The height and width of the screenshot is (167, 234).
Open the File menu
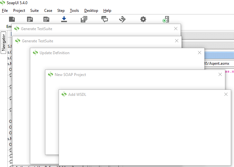click(5, 11)
